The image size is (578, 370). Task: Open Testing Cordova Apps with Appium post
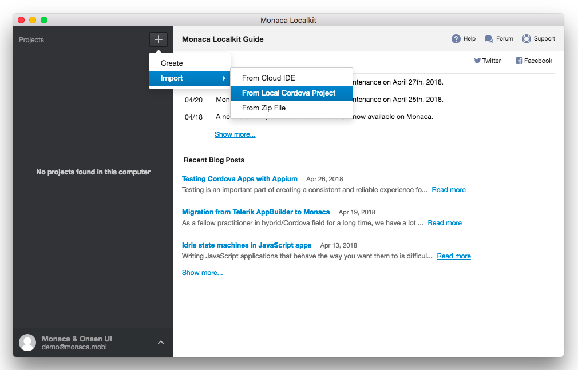point(239,179)
